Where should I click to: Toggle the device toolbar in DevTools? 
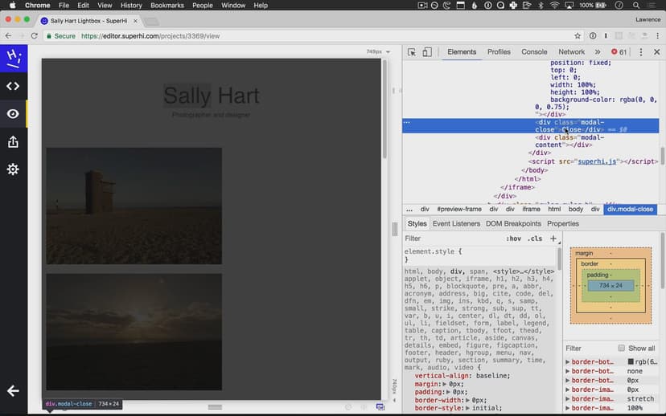coord(427,52)
